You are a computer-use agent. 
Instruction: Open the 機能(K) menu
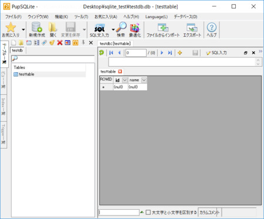click(62, 17)
